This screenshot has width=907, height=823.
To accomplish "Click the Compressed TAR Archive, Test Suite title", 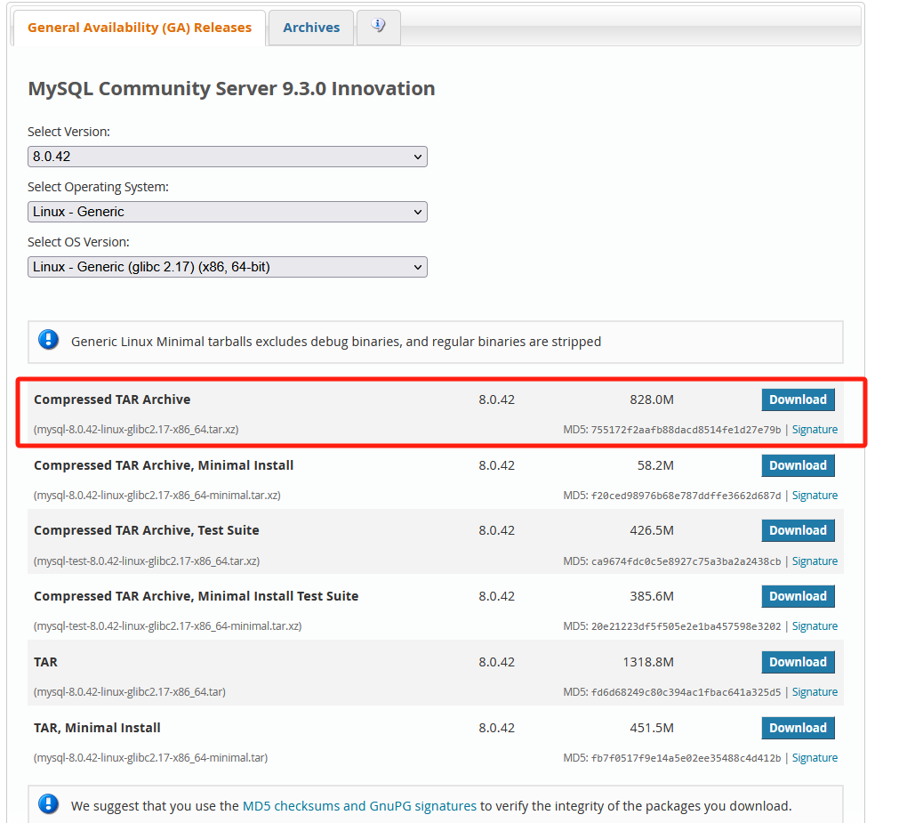I will point(147,530).
